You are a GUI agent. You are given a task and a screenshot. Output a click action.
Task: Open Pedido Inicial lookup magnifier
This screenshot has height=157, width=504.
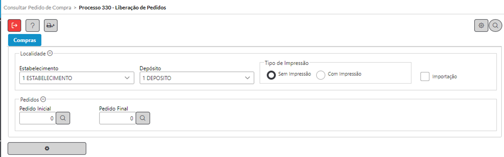click(63, 118)
